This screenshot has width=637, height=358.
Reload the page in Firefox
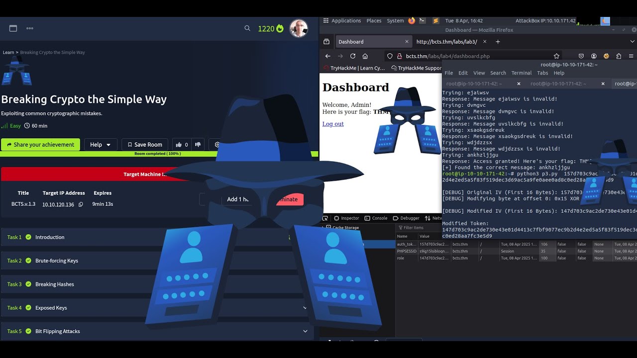click(x=353, y=56)
